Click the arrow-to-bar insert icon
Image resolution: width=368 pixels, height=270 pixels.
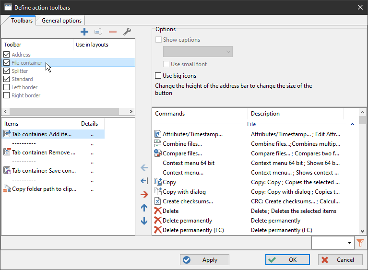pos(144,181)
